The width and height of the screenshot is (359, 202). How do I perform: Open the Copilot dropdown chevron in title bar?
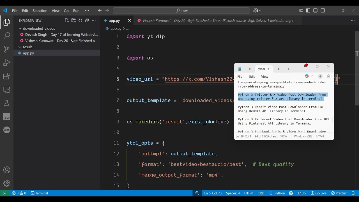tap(260, 11)
